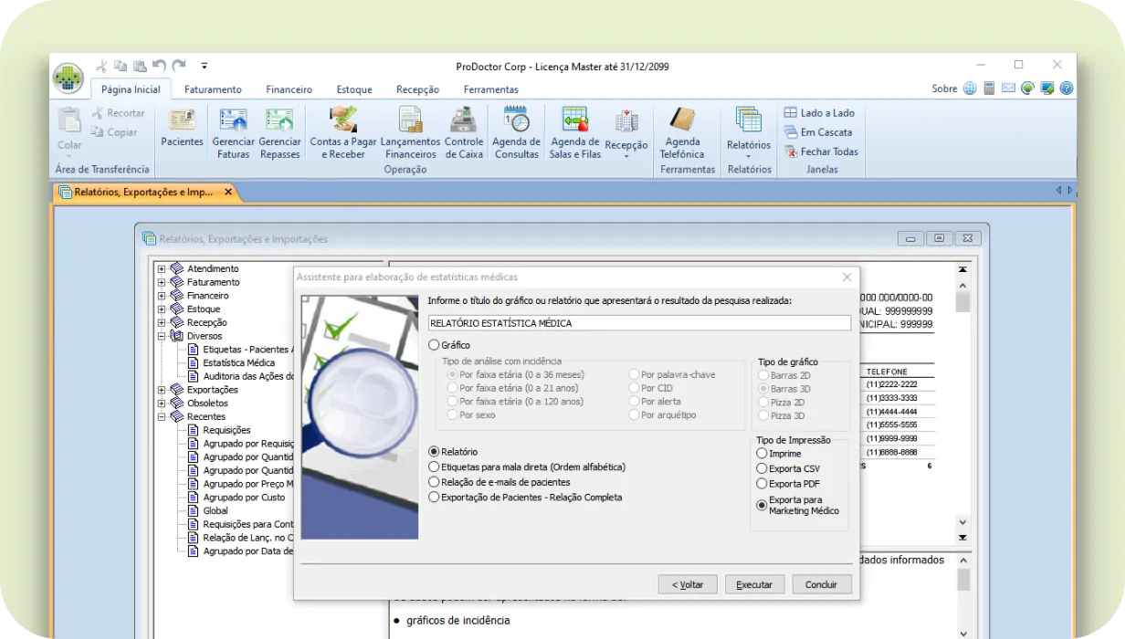Collapse the Diversos tree node
The height and width of the screenshot is (639, 1125).
(x=162, y=336)
